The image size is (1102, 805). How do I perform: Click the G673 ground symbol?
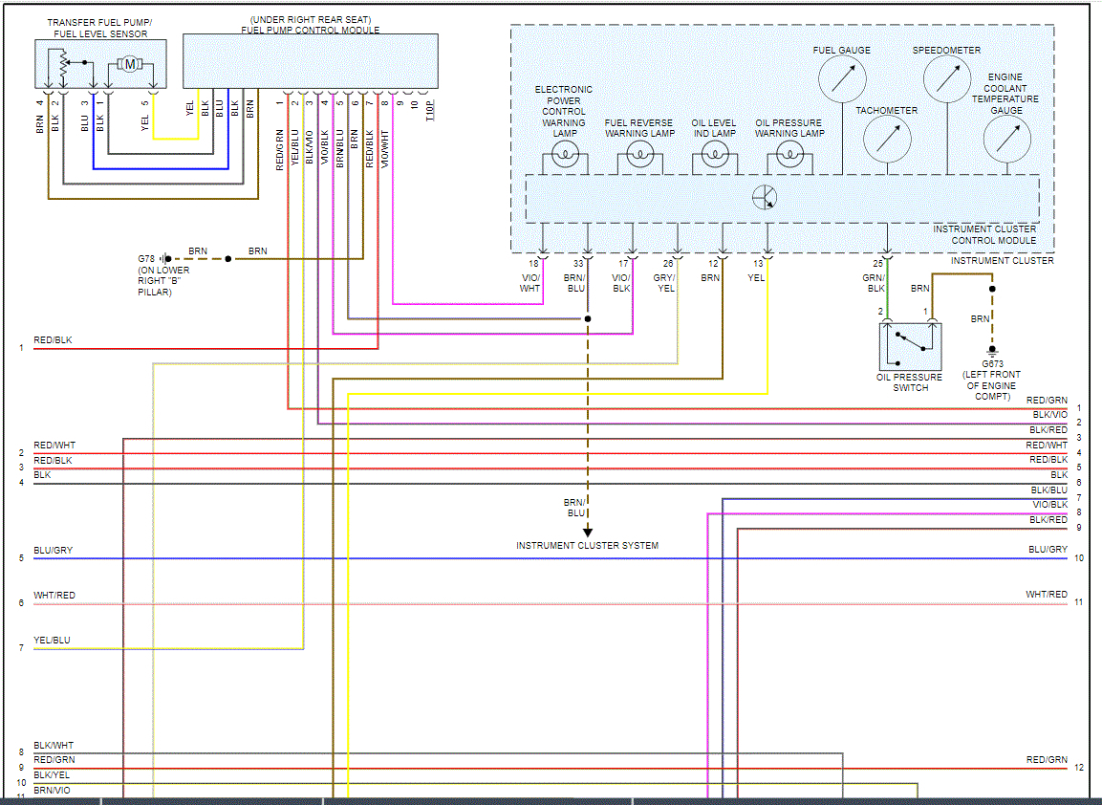pyautogui.click(x=992, y=351)
